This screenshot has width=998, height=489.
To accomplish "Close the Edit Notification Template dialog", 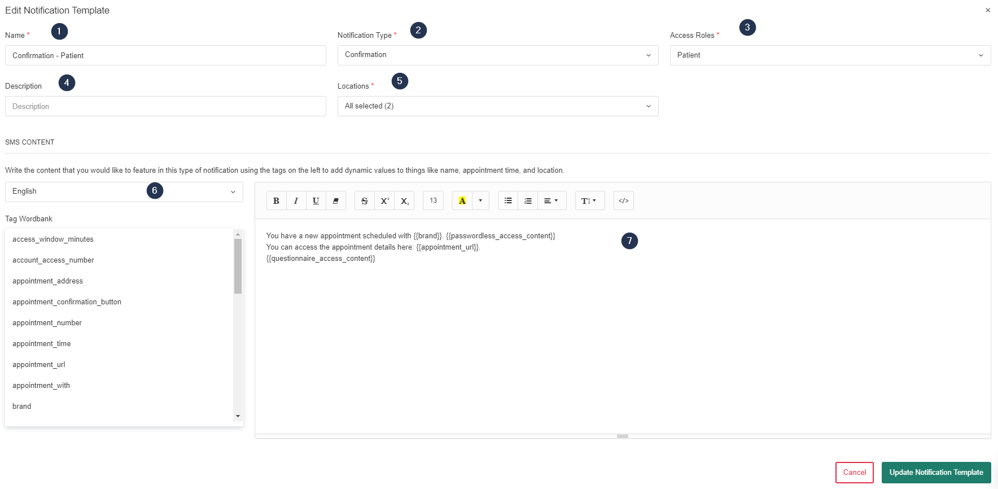I will pyautogui.click(x=988, y=10).
